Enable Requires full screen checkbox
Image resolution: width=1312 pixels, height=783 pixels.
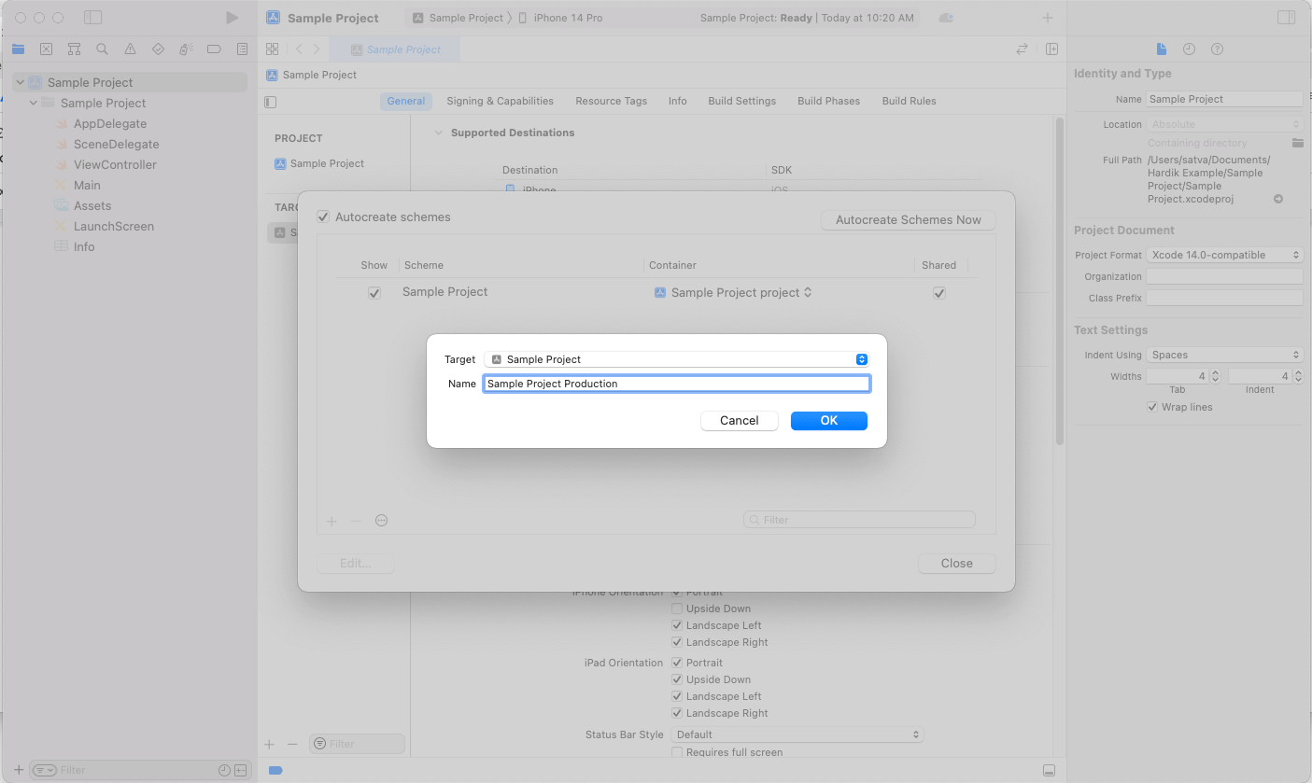click(677, 752)
